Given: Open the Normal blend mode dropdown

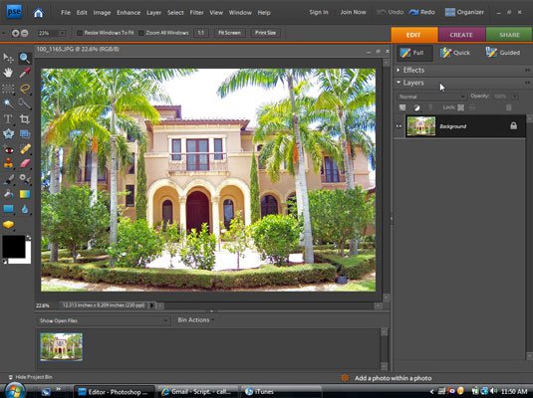Looking at the screenshot, I should [431, 97].
